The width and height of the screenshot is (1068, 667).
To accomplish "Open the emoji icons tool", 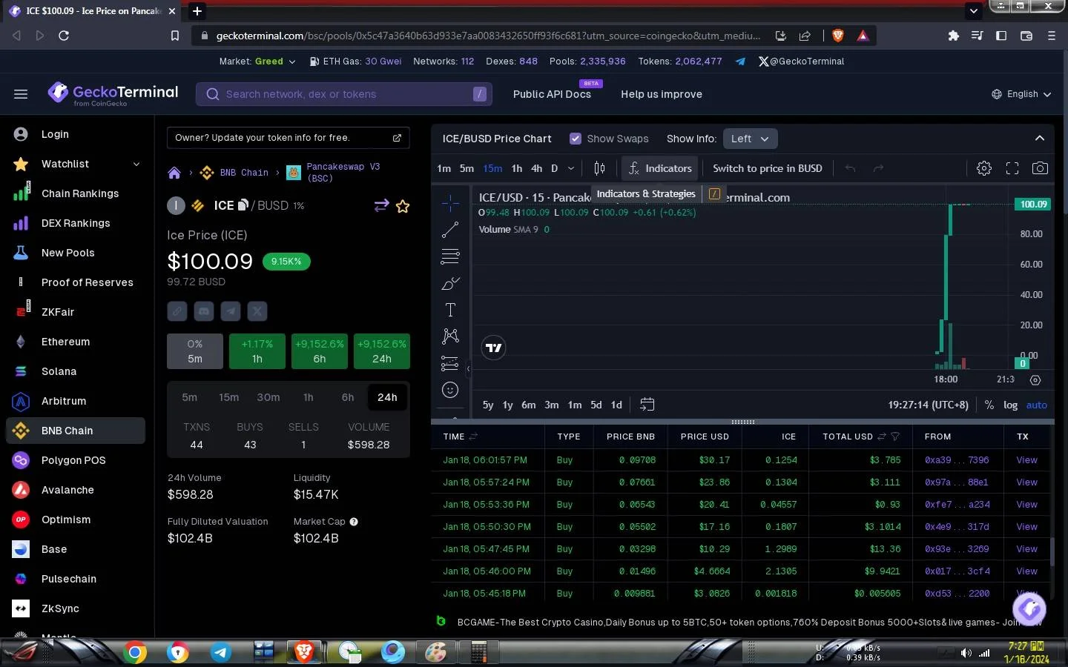I will pyautogui.click(x=450, y=390).
